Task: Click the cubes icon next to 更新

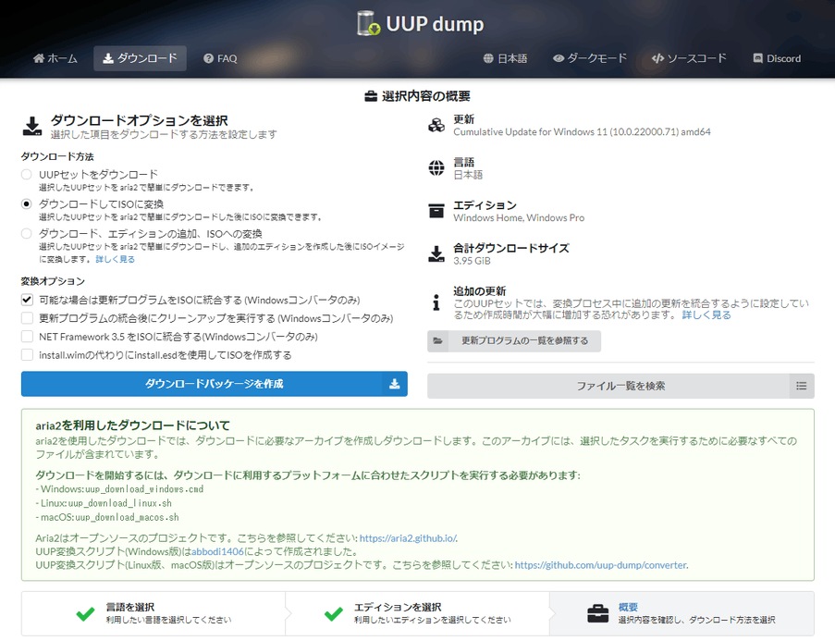Action: tap(436, 125)
